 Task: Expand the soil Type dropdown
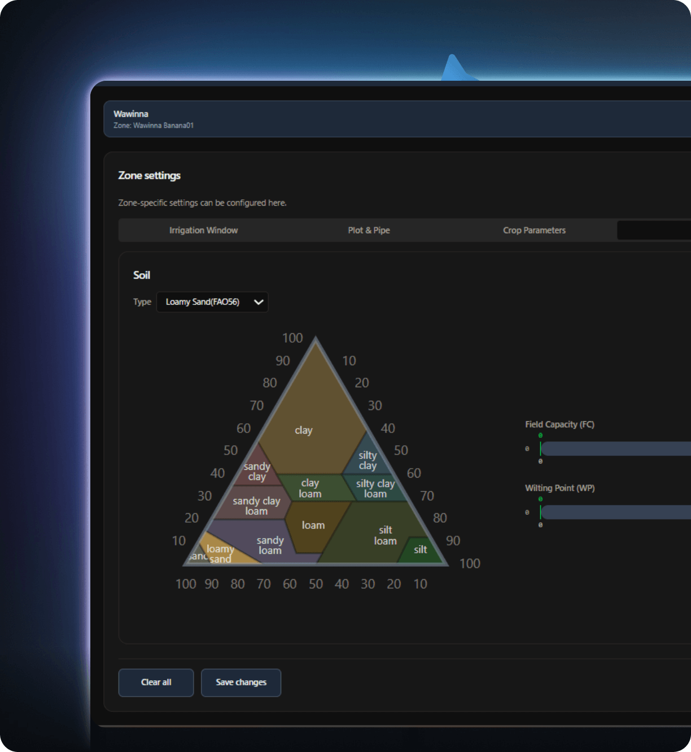click(212, 302)
